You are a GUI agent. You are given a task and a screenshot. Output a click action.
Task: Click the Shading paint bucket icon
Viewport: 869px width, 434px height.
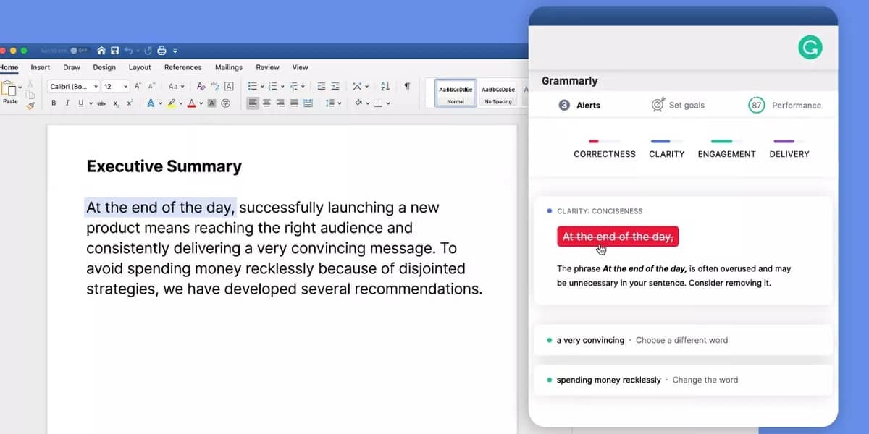click(x=358, y=103)
